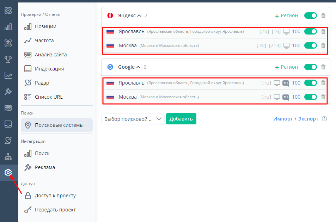Collapse the Яндекс regions list
This screenshot has height=222, width=336.
[139, 16]
